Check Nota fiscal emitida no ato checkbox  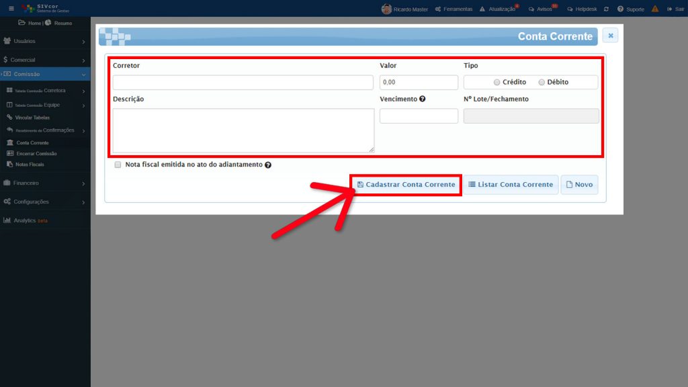click(x=118, y=165)
